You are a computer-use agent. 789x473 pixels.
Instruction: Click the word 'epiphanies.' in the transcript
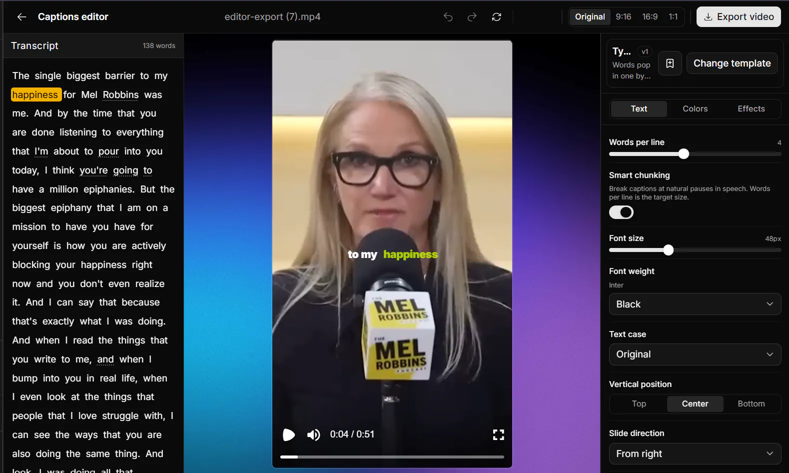[x=109, y=189]
